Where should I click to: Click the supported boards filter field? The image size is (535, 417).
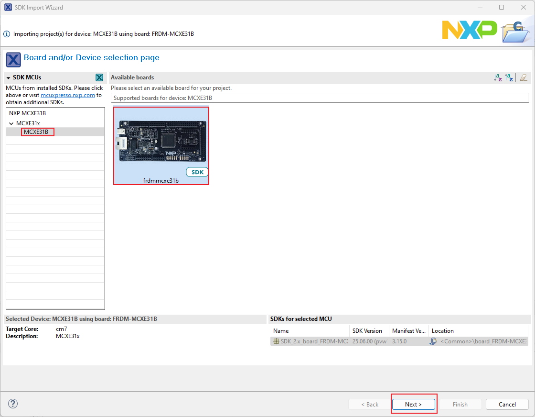coord(320,98)
